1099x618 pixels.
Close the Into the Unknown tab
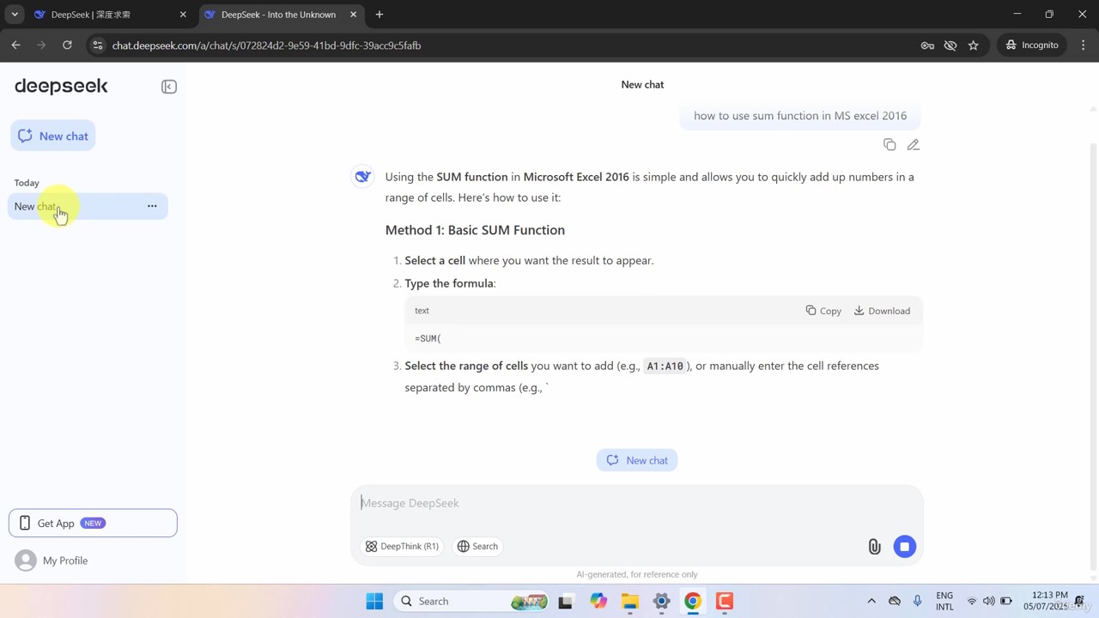click(353, 15)
